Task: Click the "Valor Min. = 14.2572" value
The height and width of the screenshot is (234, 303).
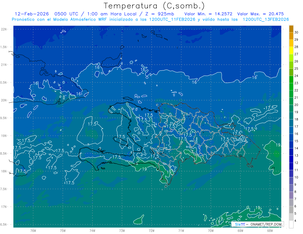Action: coord(208,14)
